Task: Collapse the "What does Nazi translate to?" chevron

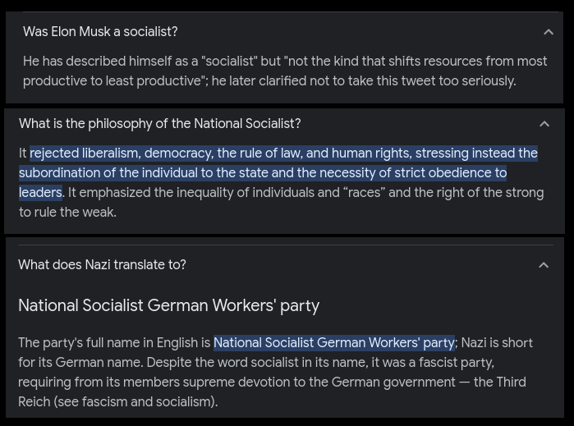Action: (544, 265)
